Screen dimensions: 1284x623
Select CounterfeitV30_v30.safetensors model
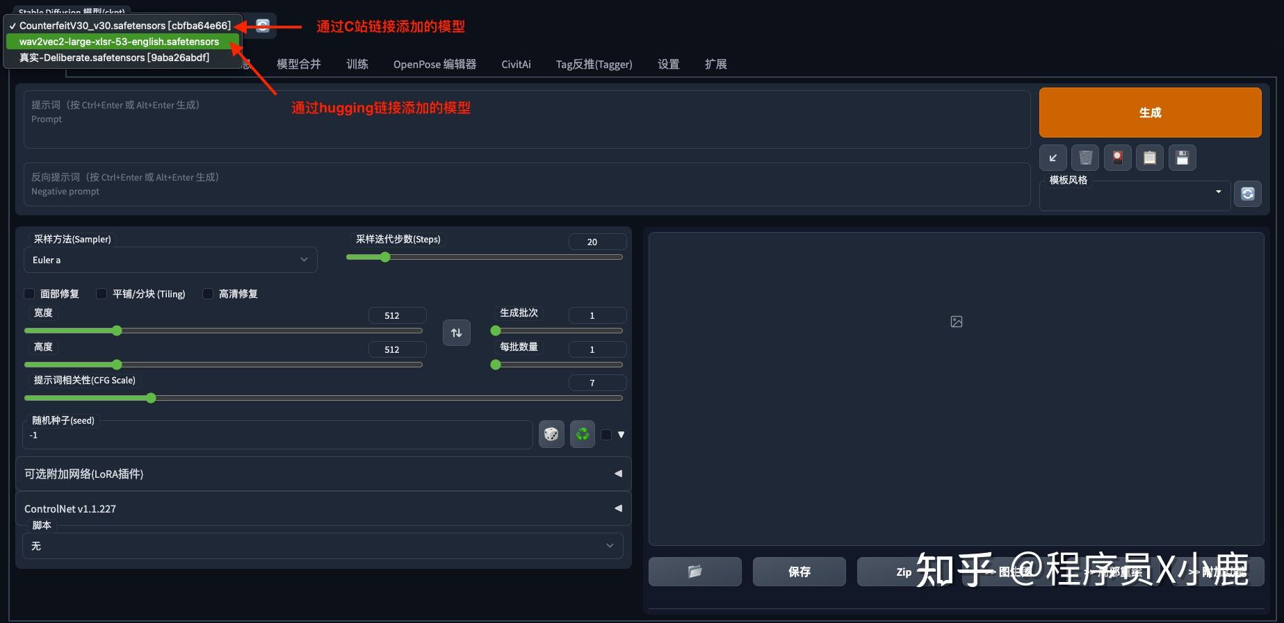123,26
